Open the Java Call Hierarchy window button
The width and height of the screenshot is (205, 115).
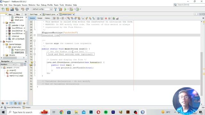(x=12, y=107)
